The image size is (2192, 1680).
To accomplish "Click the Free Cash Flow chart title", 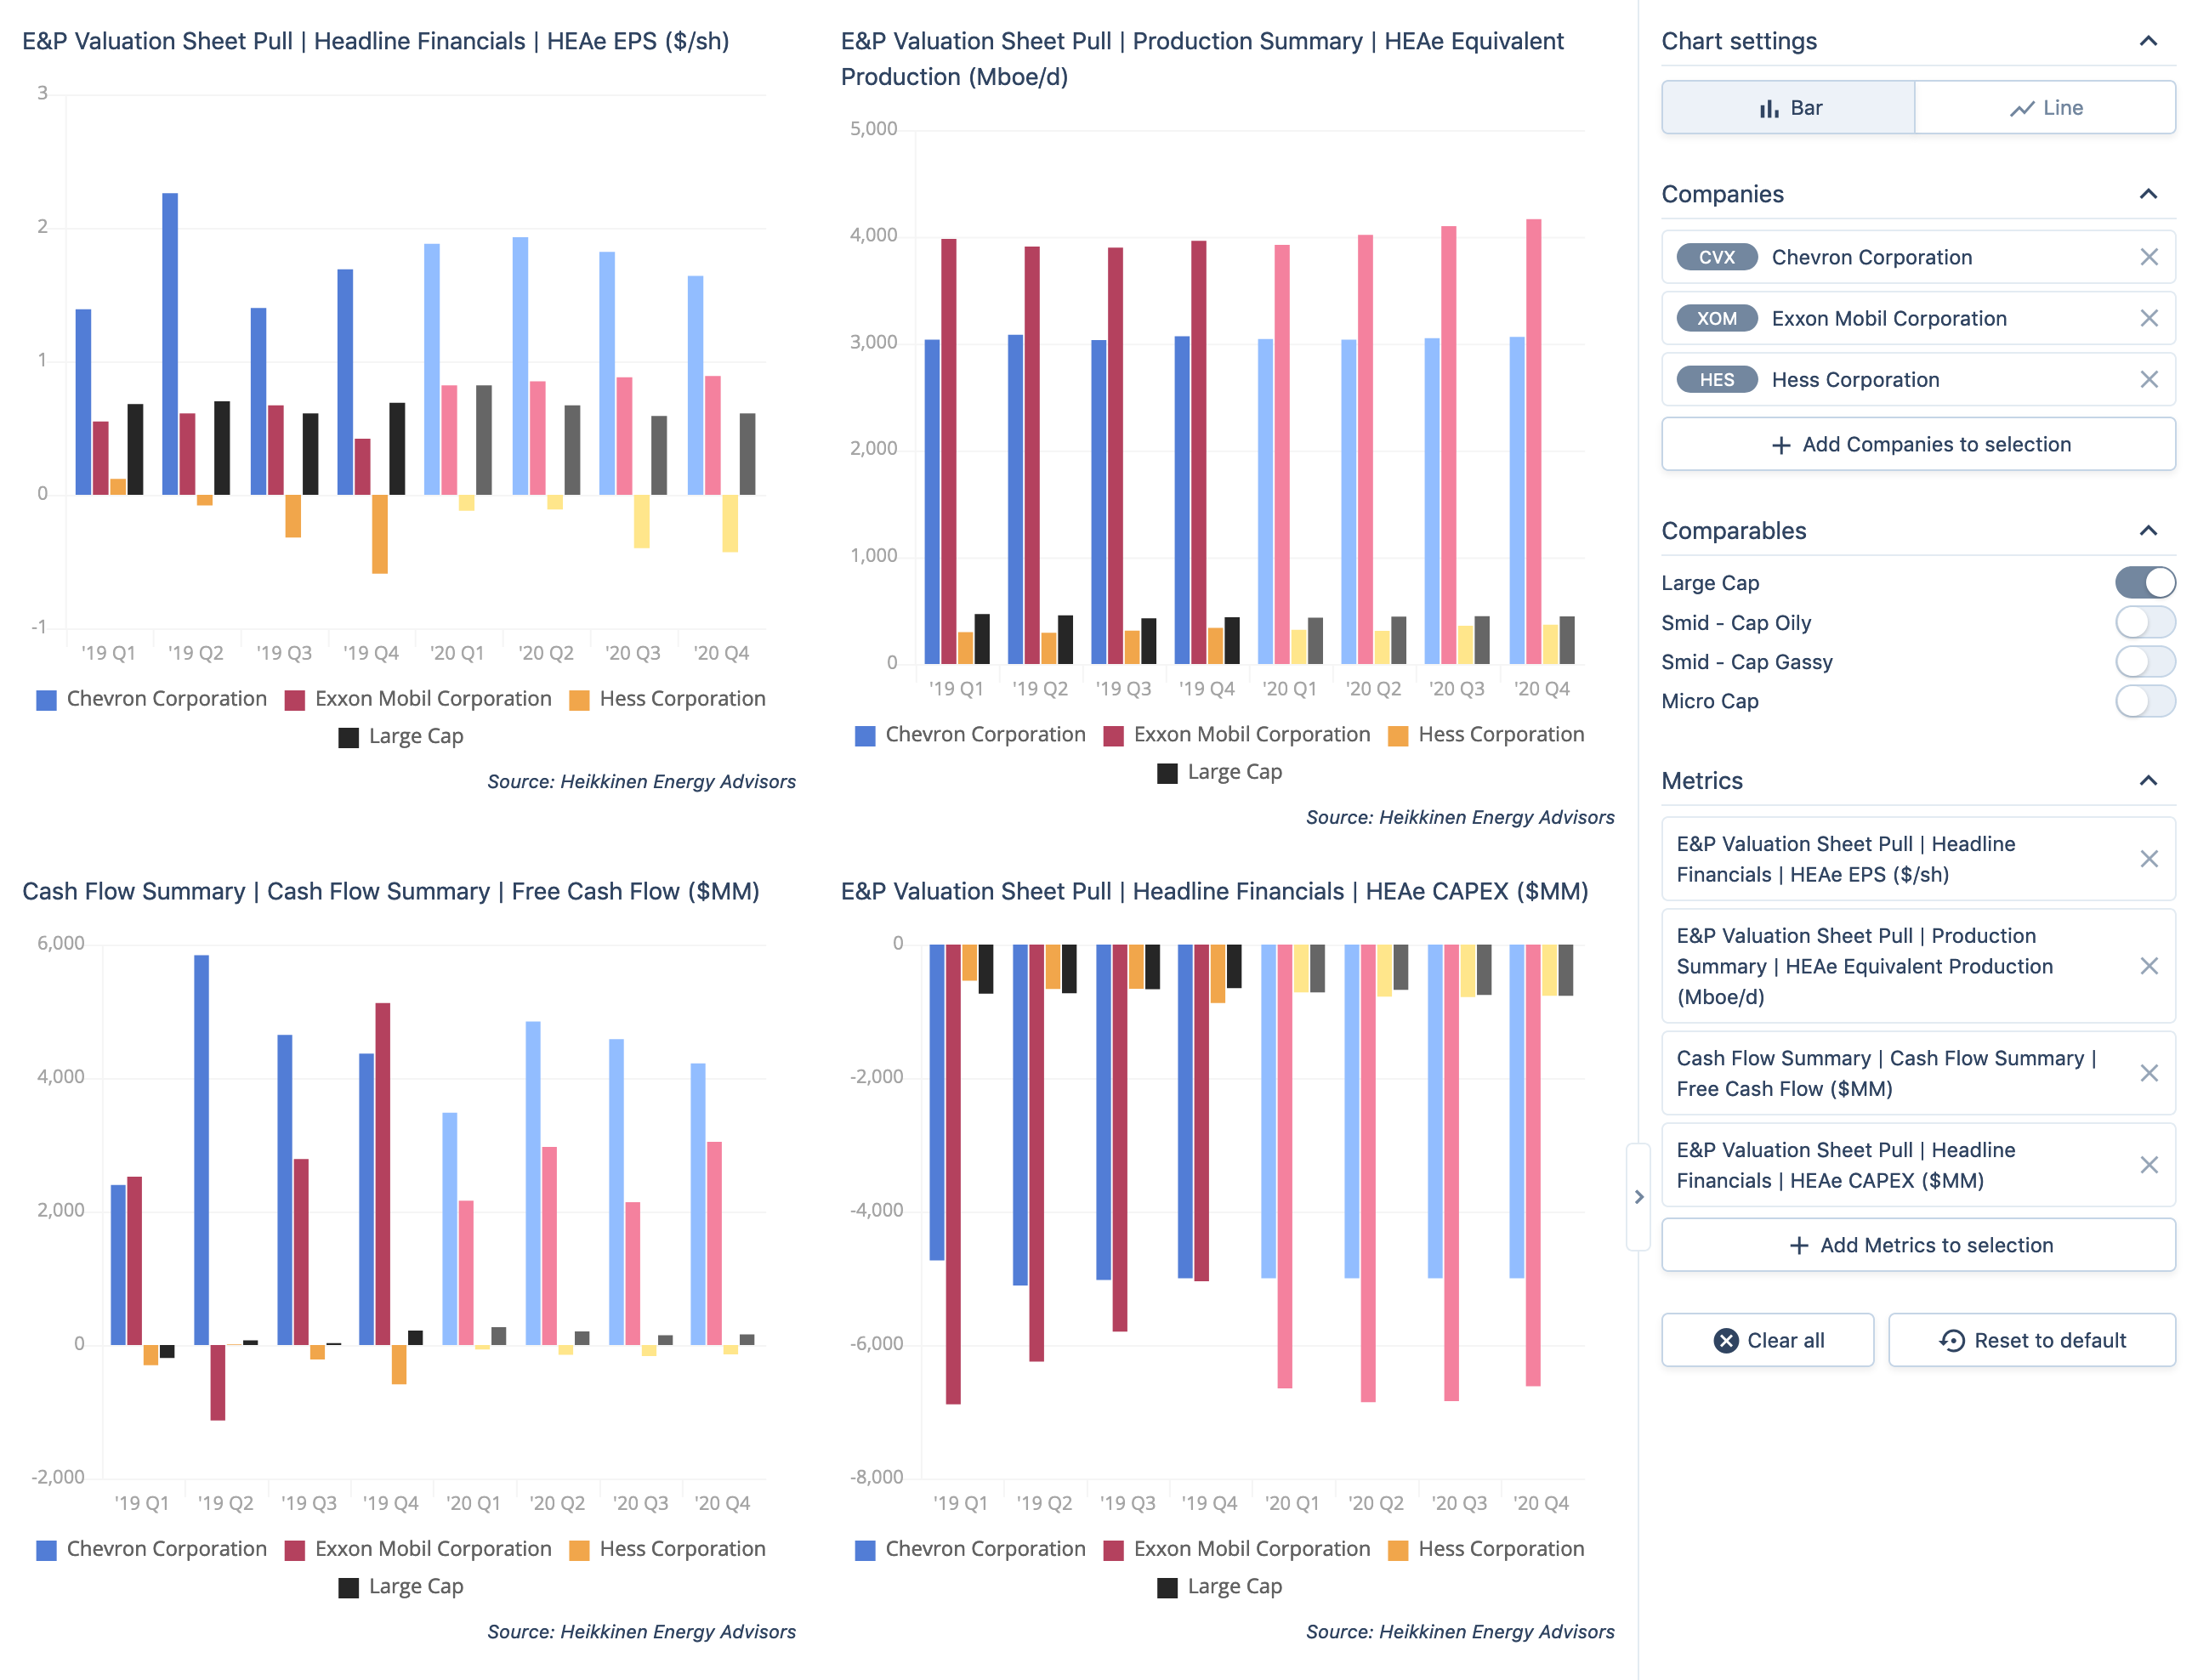I will 391,891.
